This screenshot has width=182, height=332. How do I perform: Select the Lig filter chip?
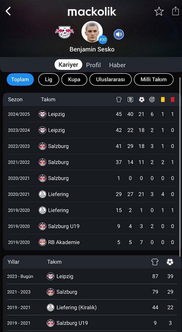click(x=49, y=79)
